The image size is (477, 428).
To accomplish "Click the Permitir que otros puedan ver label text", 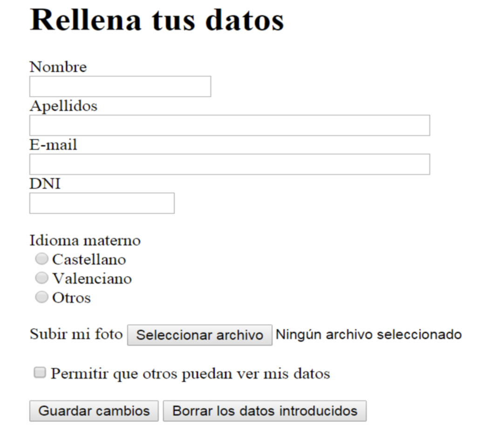I will pos(191,374).
